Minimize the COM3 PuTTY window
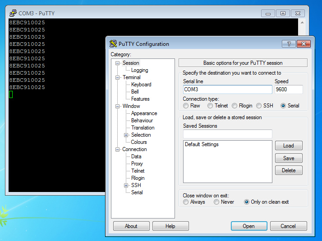This screenshot has width=322, height=241. 268,13
